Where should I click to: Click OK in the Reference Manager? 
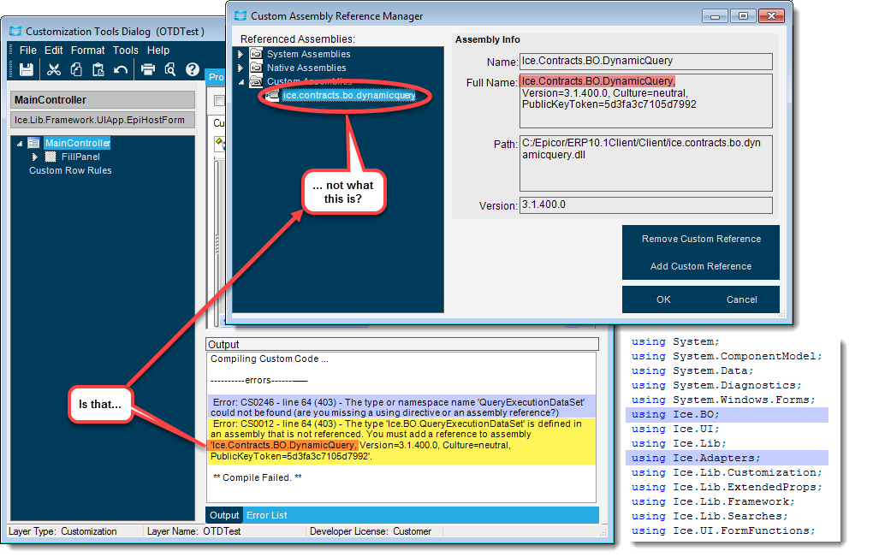(x=663, y=299)
